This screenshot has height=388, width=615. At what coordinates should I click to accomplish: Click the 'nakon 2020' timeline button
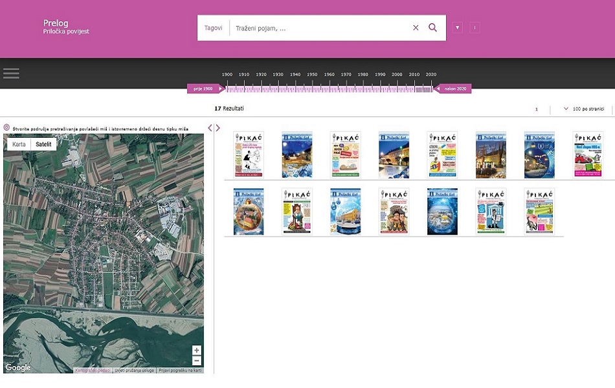(454, 89)
